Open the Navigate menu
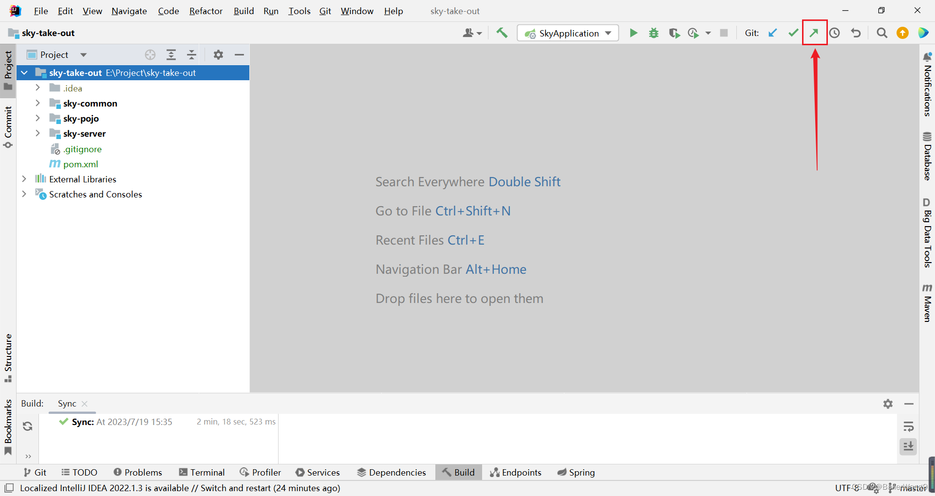Viewport: 935px width, 496px height. click(x=129, y=11)
